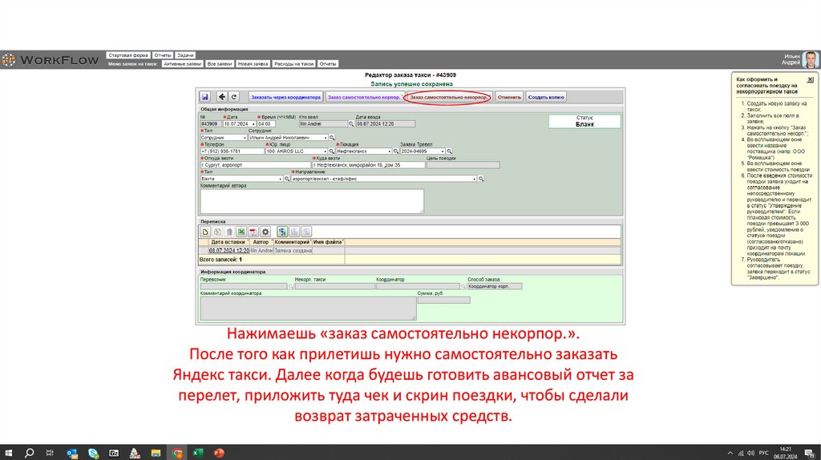Click the trash delete icon in Переписка

(x=229, y=232)
